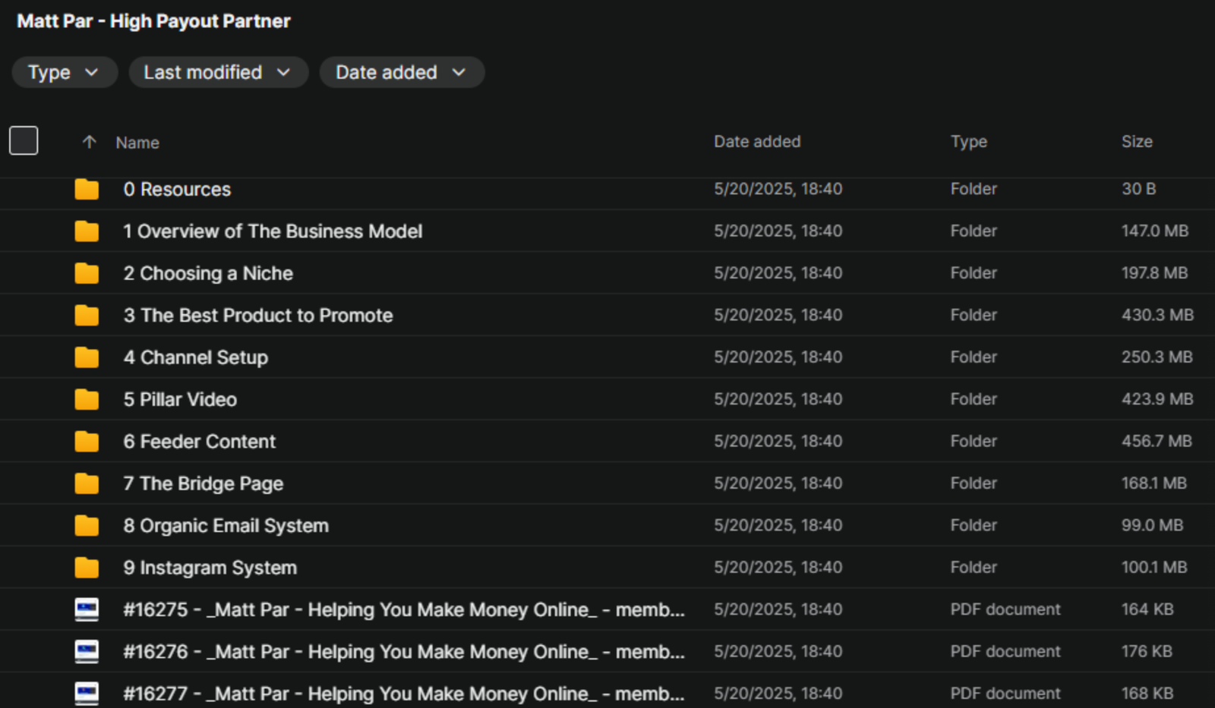
Task: Click the 0 Resources folder icon
Action: (x=87, y=189)
